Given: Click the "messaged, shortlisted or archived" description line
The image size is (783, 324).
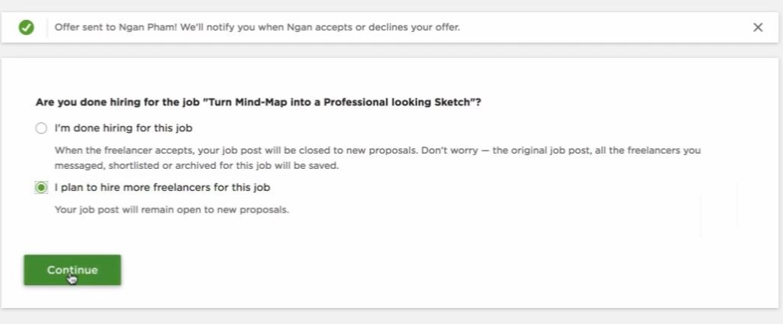Looking at the screenshot, I should click(x=197, y=165).
